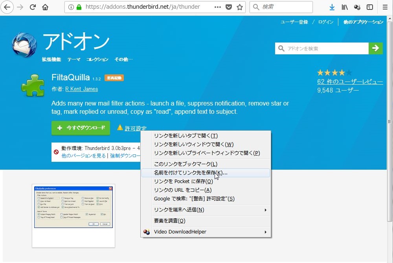
Task: Expand Video DownloadHelper submenu
Action: tap(206, 232)
